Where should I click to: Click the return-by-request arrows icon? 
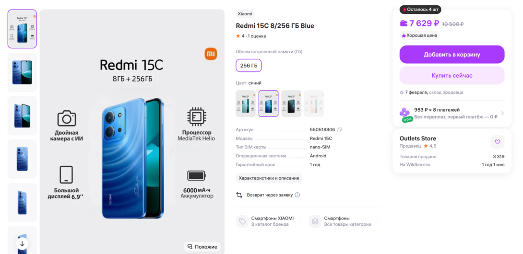[x=239, y=195]
